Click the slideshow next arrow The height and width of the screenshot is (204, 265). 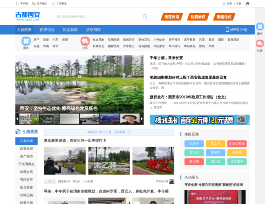click(142, 119)
